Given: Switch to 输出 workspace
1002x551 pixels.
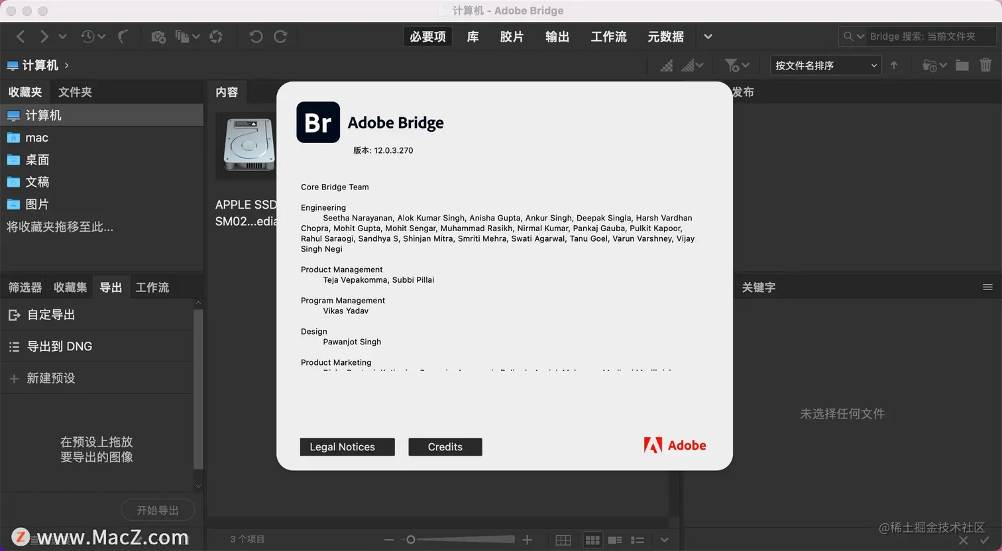Looking at the screenshot, I should click(x=557, y=36).
